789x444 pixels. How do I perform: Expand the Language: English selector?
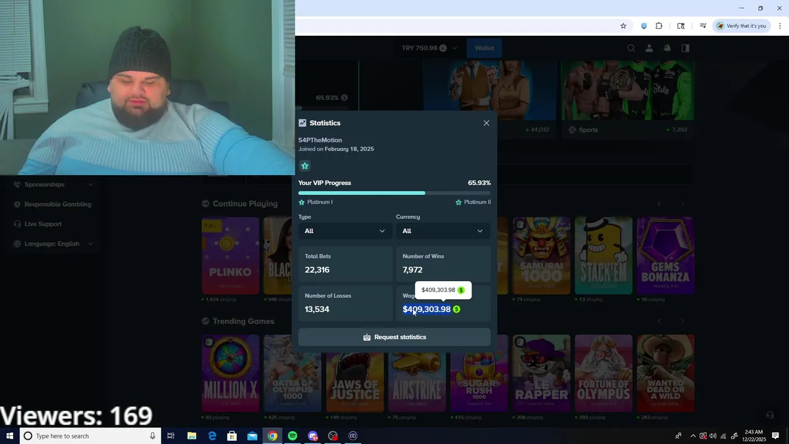point(53,244)
